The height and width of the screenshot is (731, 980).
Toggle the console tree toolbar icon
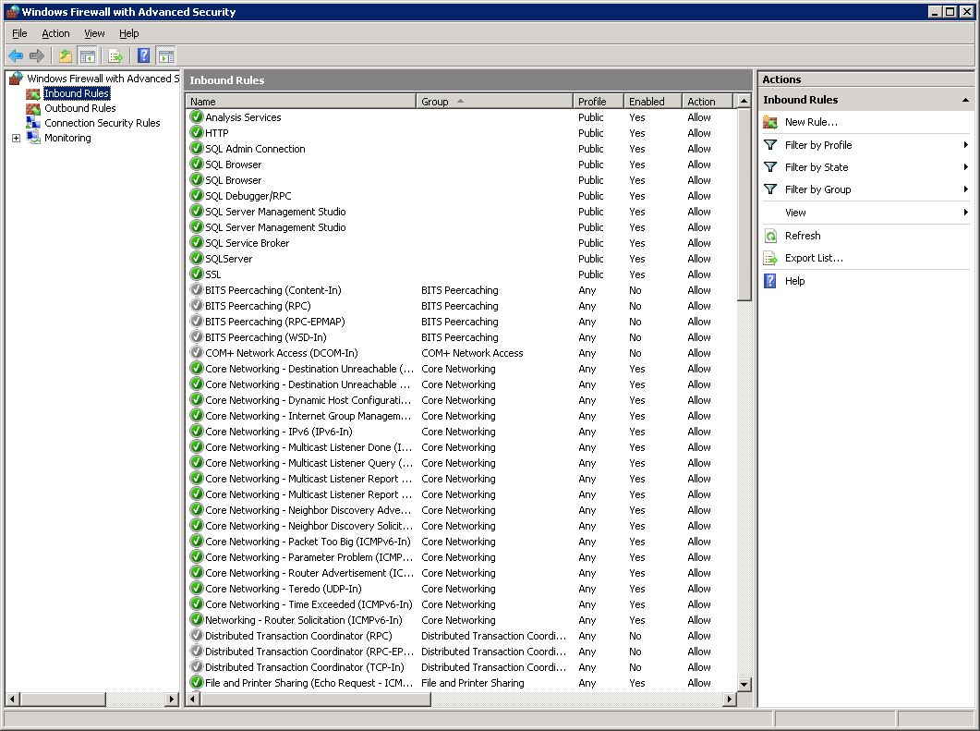coord(87,55)
